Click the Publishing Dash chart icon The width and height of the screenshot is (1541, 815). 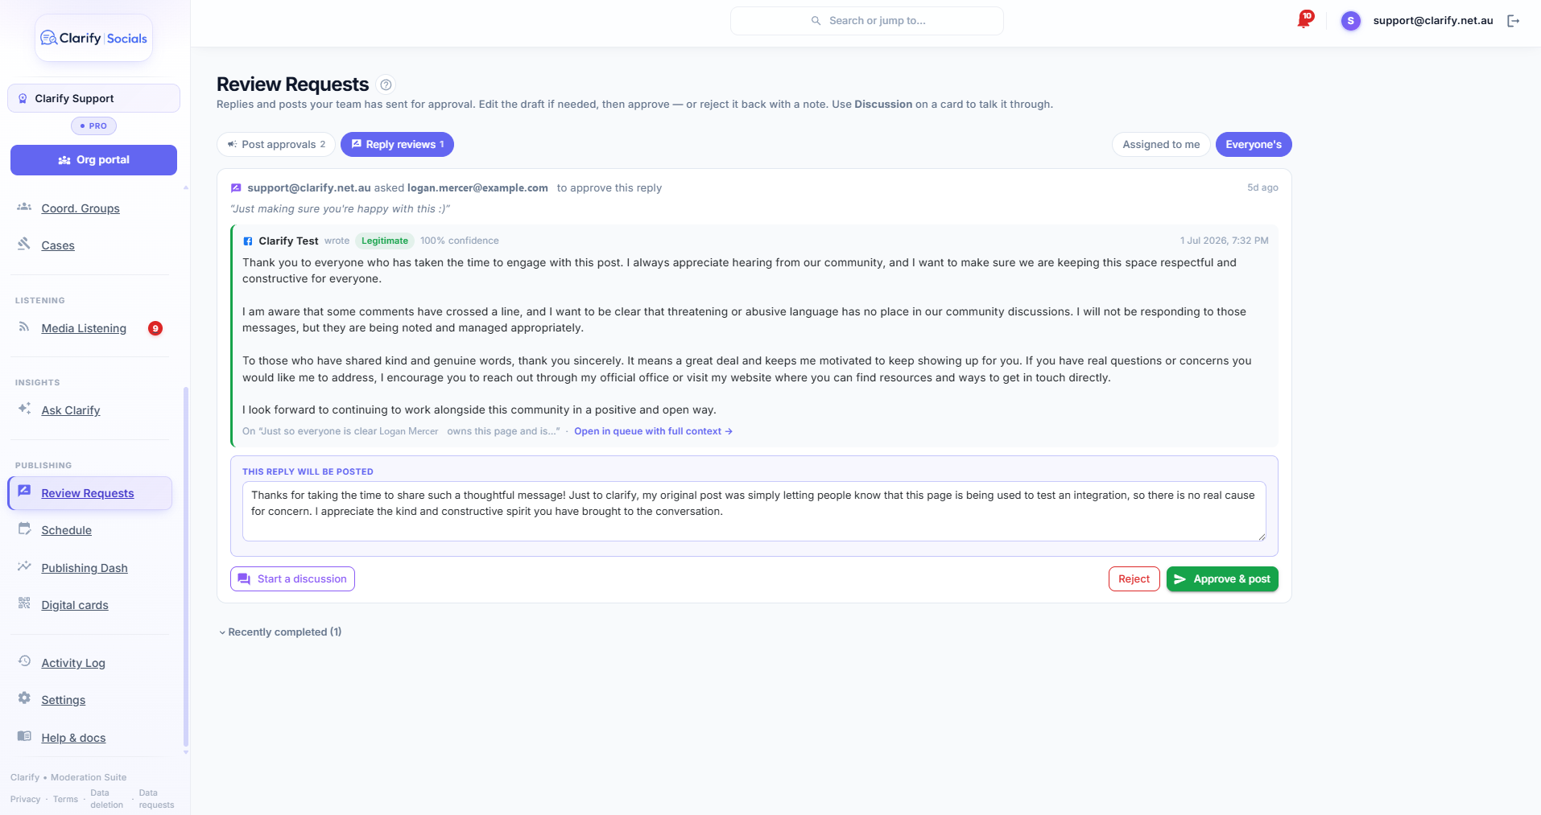[24, 566]
